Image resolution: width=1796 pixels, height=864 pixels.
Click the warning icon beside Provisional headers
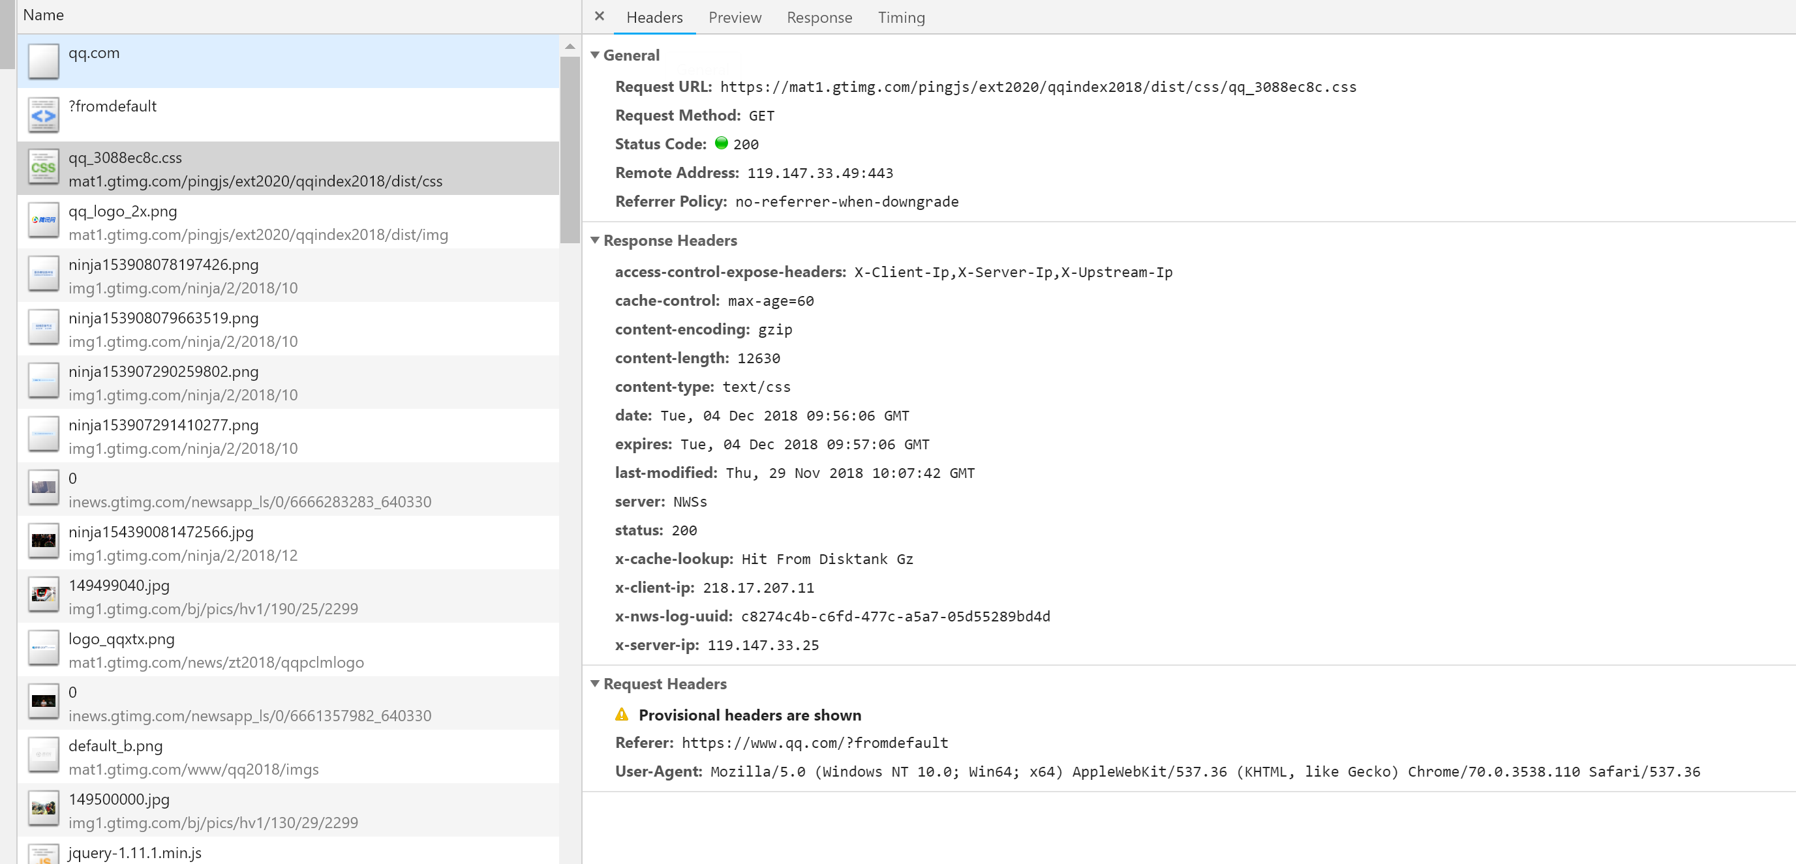(x=621, y=715)
